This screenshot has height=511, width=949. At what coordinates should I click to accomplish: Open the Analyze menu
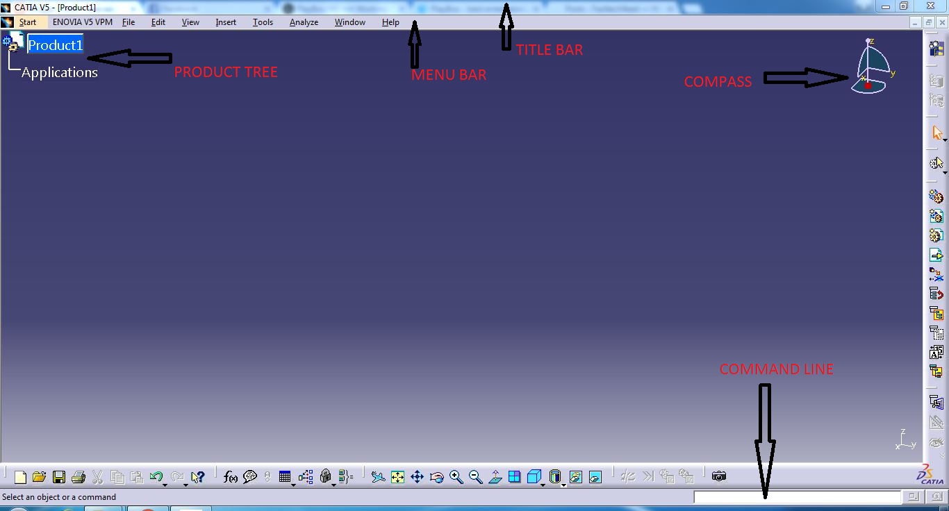tap(304, 22)
